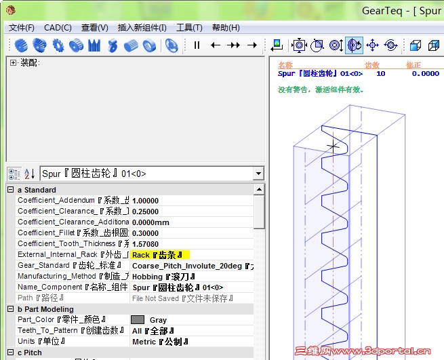Open the 查看(V) menu
444x360 pixels.
click(95, 28)
